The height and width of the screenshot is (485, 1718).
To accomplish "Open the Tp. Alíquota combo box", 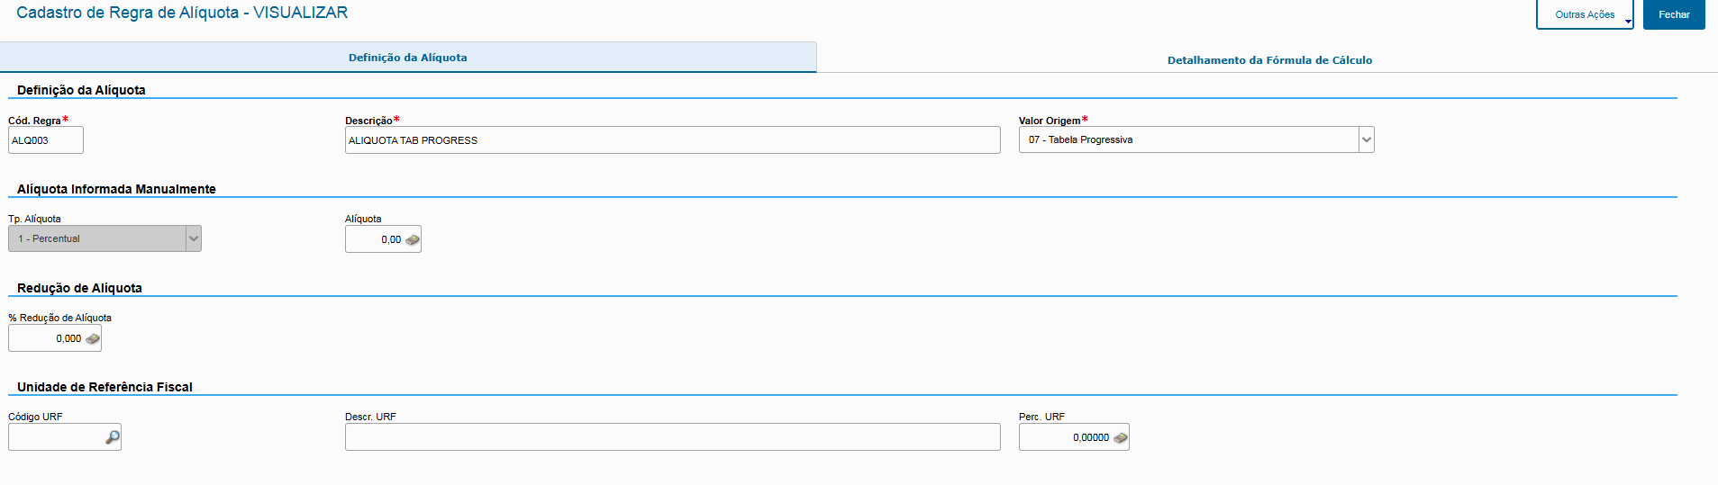I will [193, 238].
